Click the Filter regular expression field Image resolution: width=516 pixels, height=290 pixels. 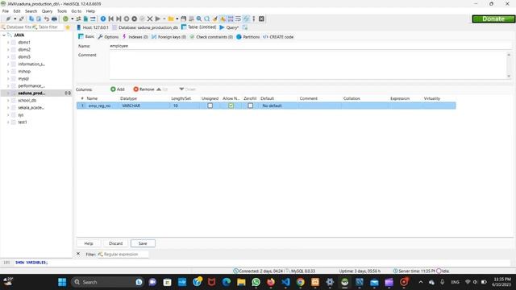coord(123,255)
